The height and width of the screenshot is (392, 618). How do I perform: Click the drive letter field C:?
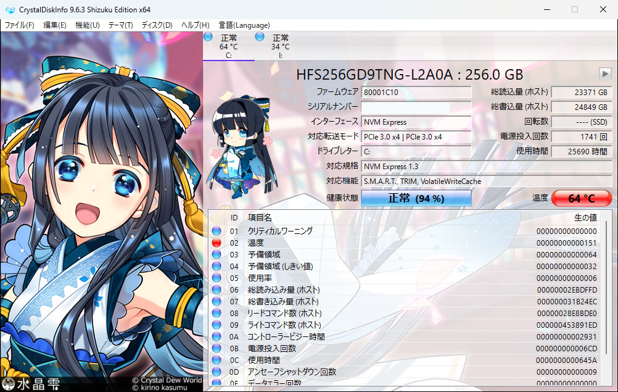416,151
